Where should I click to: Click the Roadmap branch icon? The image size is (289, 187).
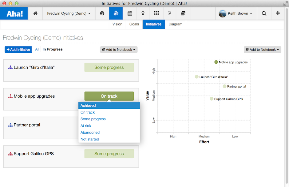[169, 13]
